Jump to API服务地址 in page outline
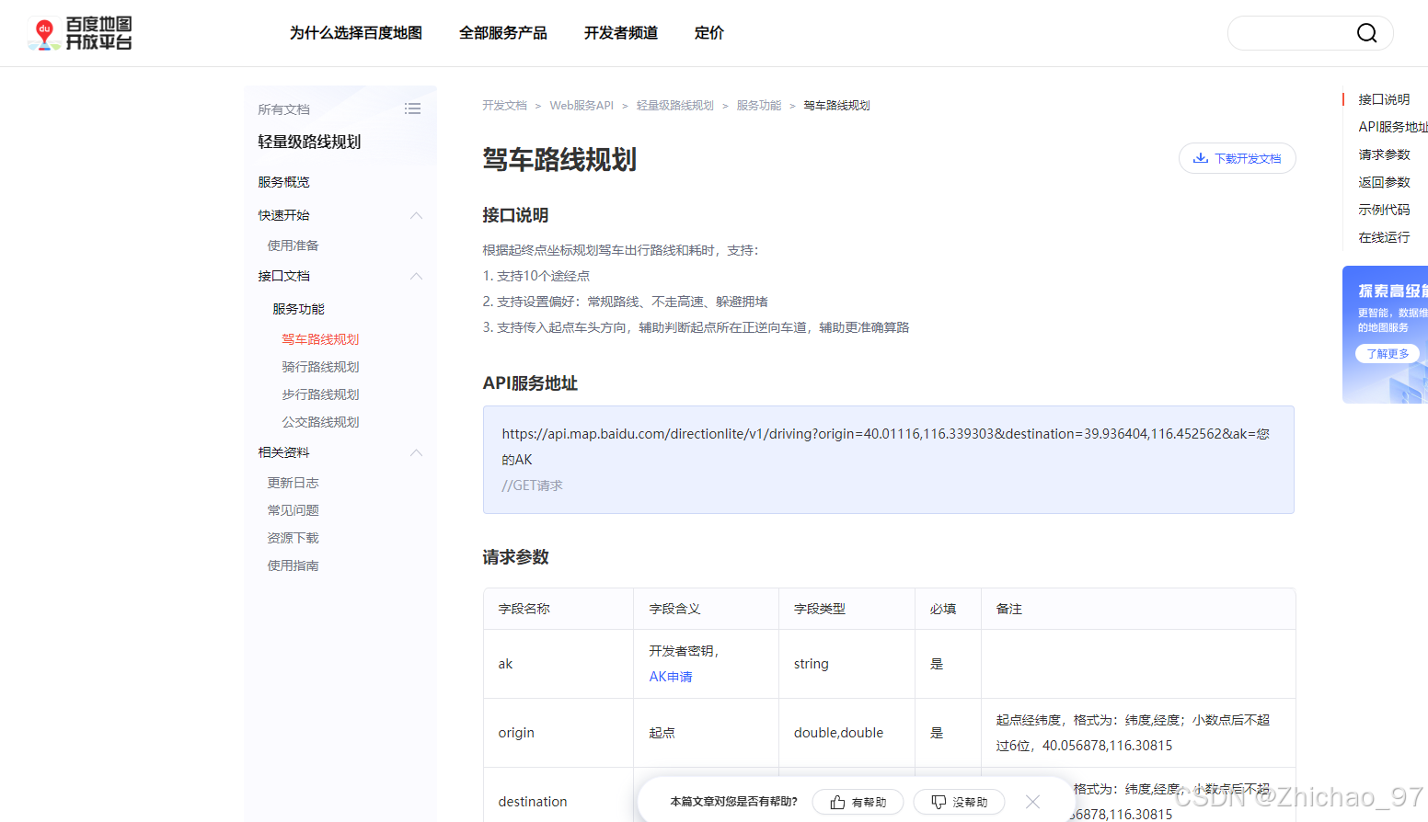 point(1393,127)
